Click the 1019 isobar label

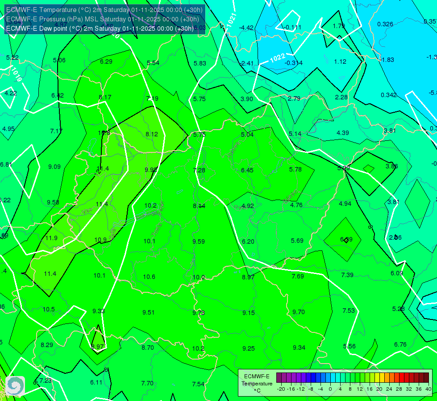(x=16, y=74)
